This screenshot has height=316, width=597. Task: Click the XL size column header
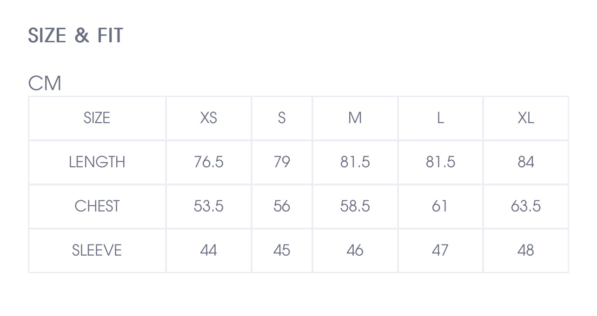pos(525,118)
